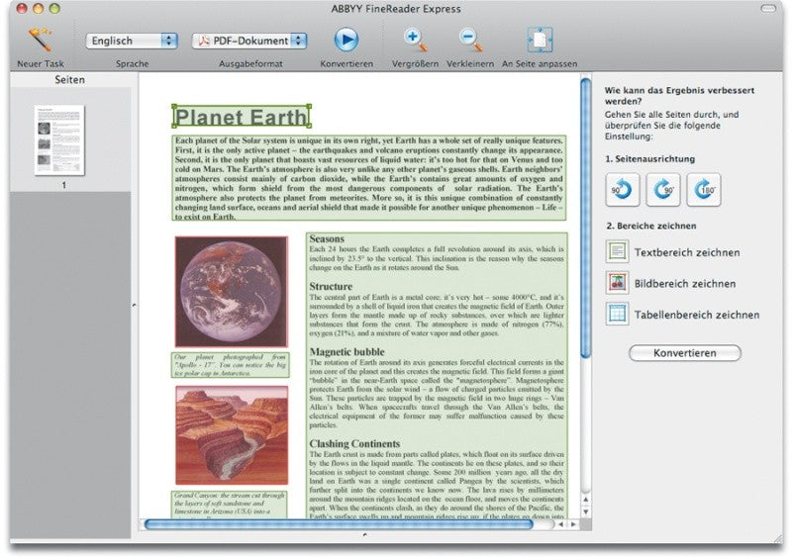Click the horizontal scrollbar thumb below the document

339,524
